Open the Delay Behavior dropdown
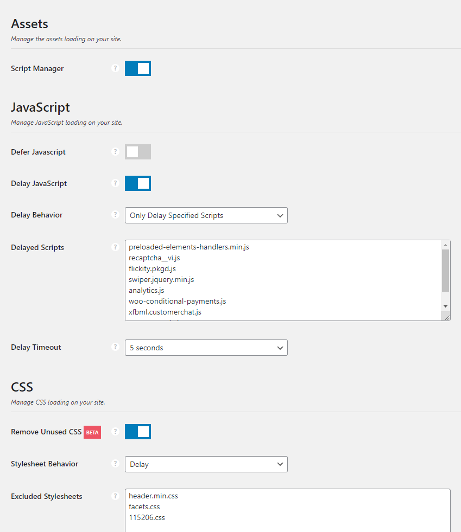The height and width of the screenshot is (532, 461). click(x=206, y=215)
